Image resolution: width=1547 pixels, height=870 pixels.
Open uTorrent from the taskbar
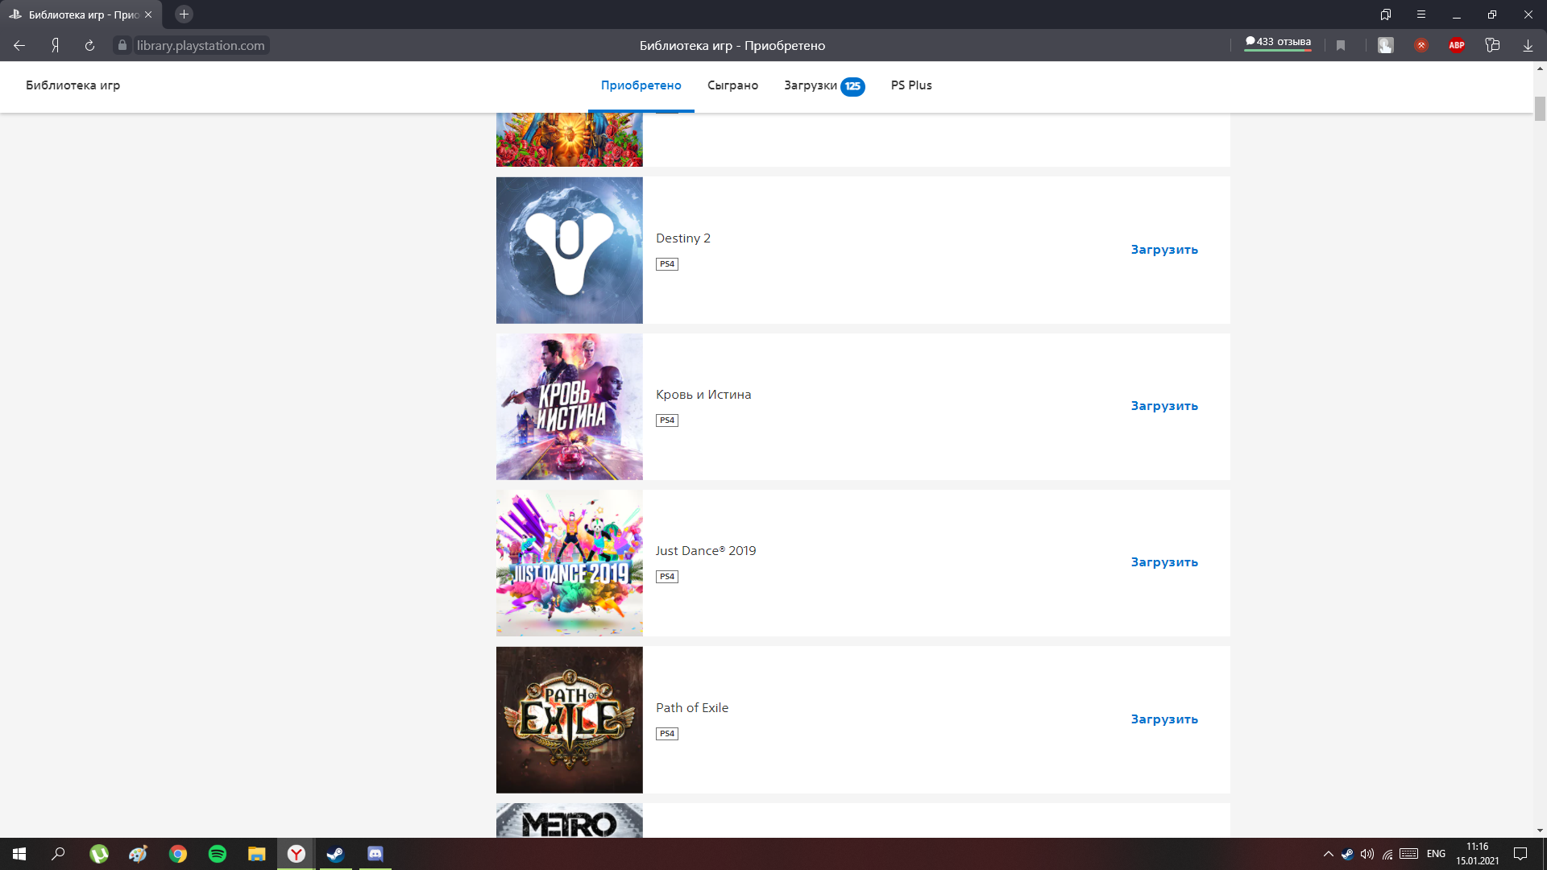click(99, 854)
